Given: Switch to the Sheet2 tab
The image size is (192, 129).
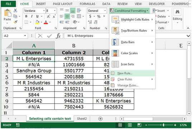Looking at the screenshot, I should coord(82,119).
